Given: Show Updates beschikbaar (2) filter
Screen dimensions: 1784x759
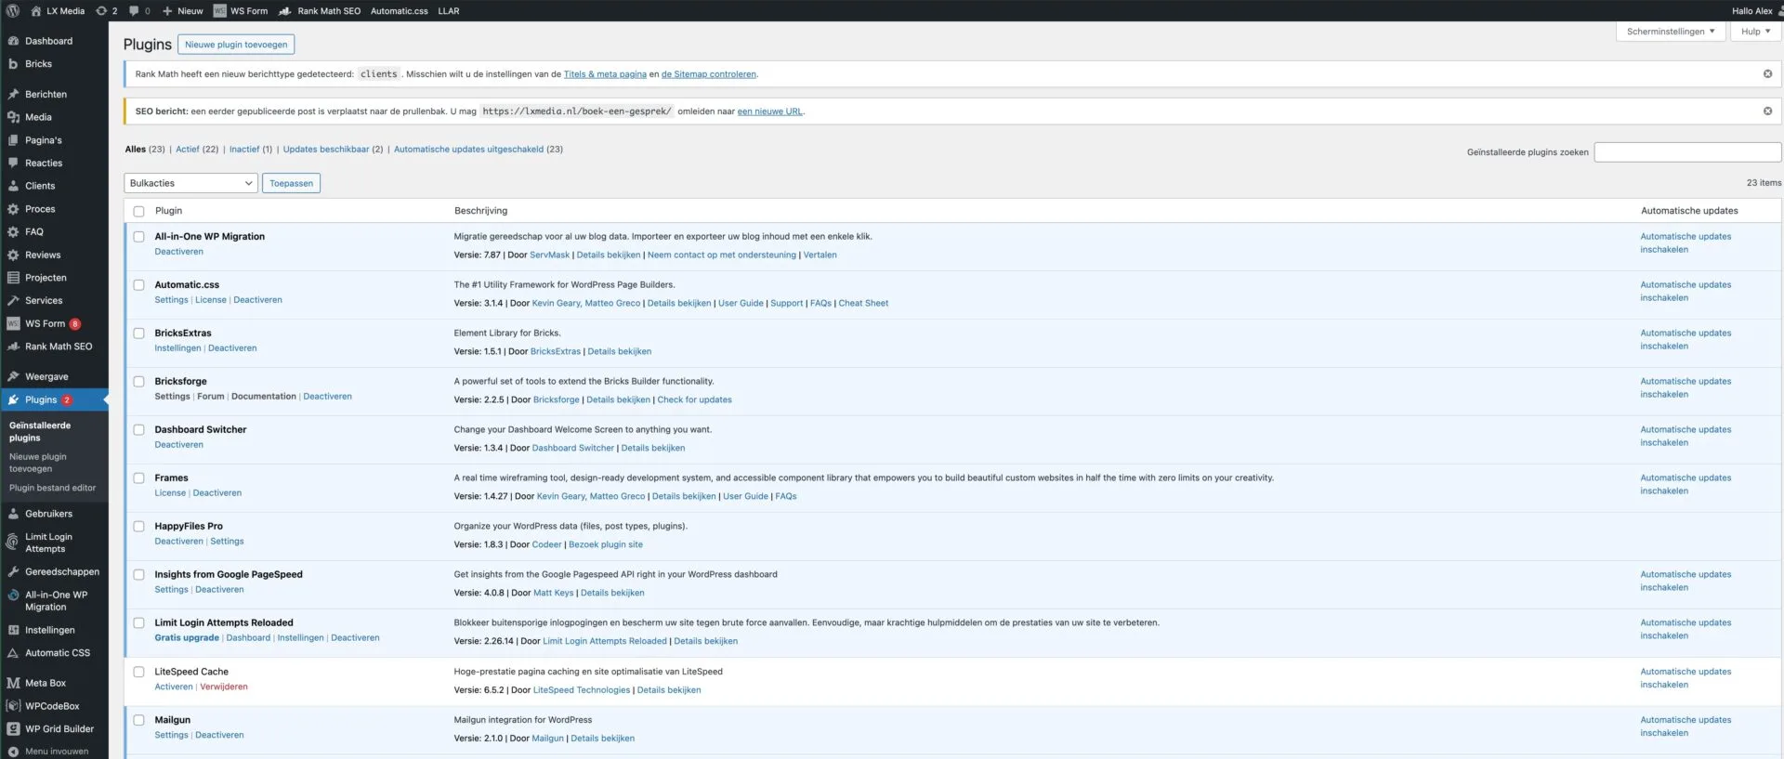Looking at the screenshot, I should (x=333, y=150).
